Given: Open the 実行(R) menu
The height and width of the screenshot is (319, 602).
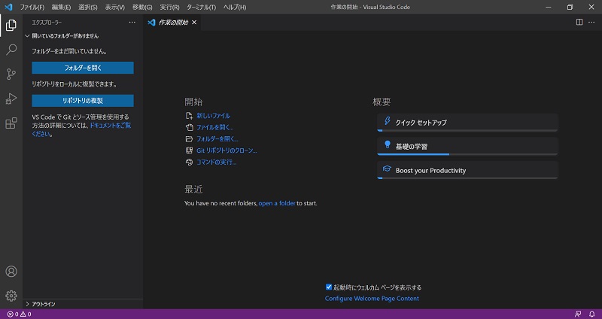Looking at the screenshot, I should [x=169, y=7].
